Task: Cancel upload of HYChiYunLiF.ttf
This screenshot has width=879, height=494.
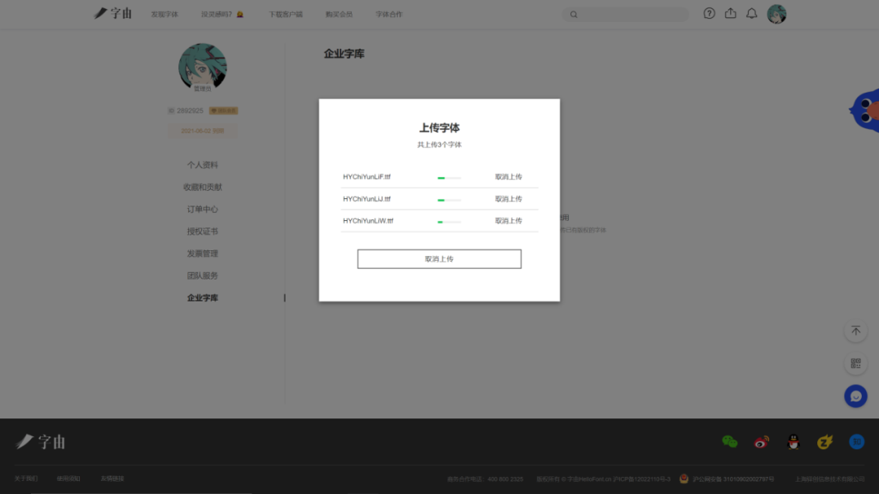Action: click(x=509, y=176)
